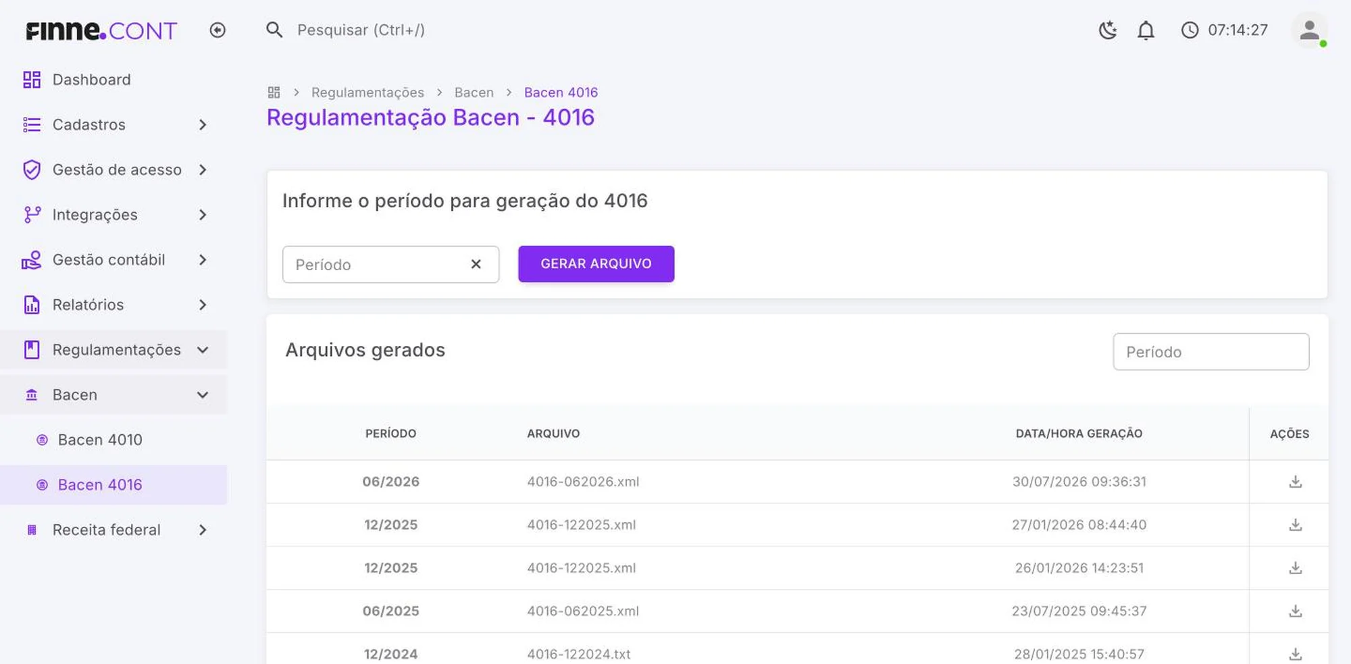This screenshot has width=1351, height=664.
Task: Expand the Cadastros submenu chevron
Action: pyautogui.click(x=203, y=125)
